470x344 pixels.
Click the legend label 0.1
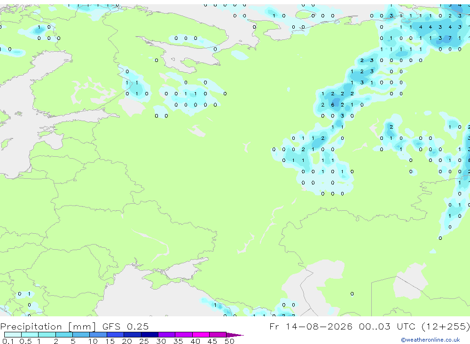pos(8,341)
